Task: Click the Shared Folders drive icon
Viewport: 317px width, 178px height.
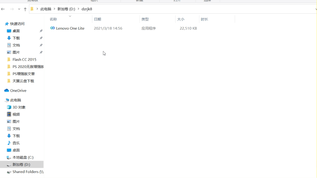Action: [x=9, y=172]
